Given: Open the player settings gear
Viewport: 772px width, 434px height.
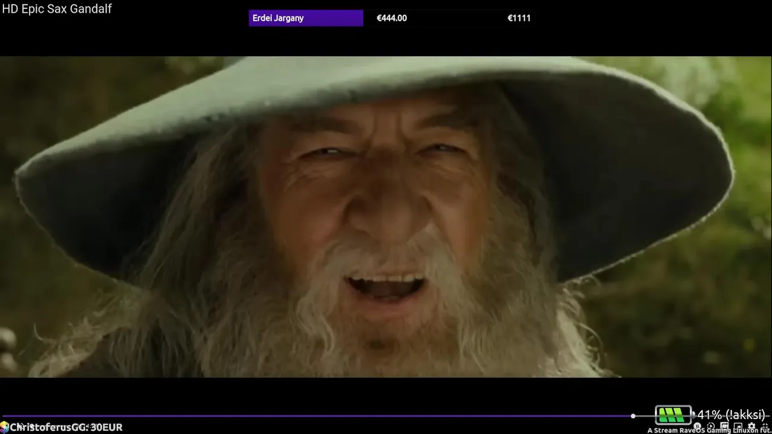Looking at the screenshot, I should [751, 426].
